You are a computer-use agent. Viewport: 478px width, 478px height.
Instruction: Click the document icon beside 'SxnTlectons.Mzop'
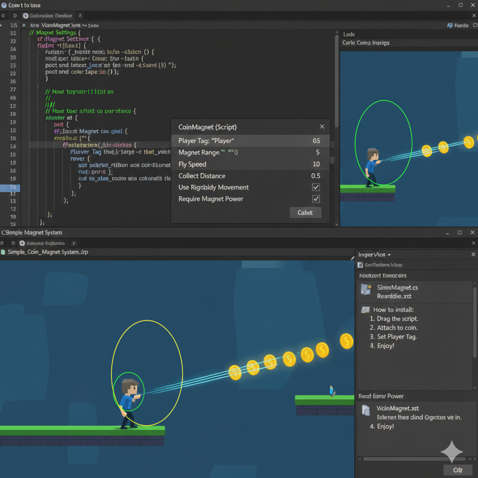360,265
